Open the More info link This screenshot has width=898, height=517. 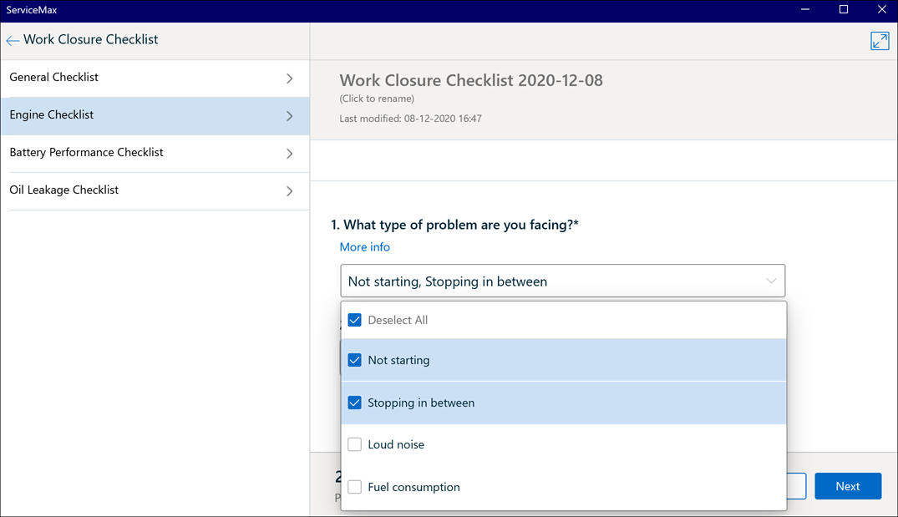click(x=365, y=246)
